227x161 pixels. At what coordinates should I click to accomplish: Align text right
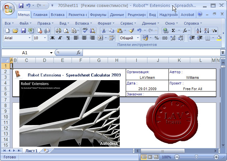click(92, 38)
